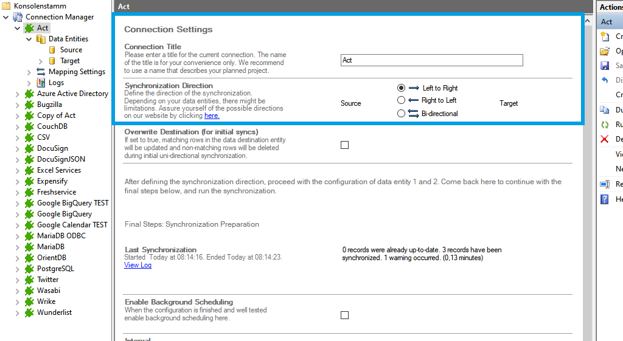Image resolution: width=623 pixels, height=341 pixels.
Task: Click the Source database cylinder icon
Action: click(52, 50)
